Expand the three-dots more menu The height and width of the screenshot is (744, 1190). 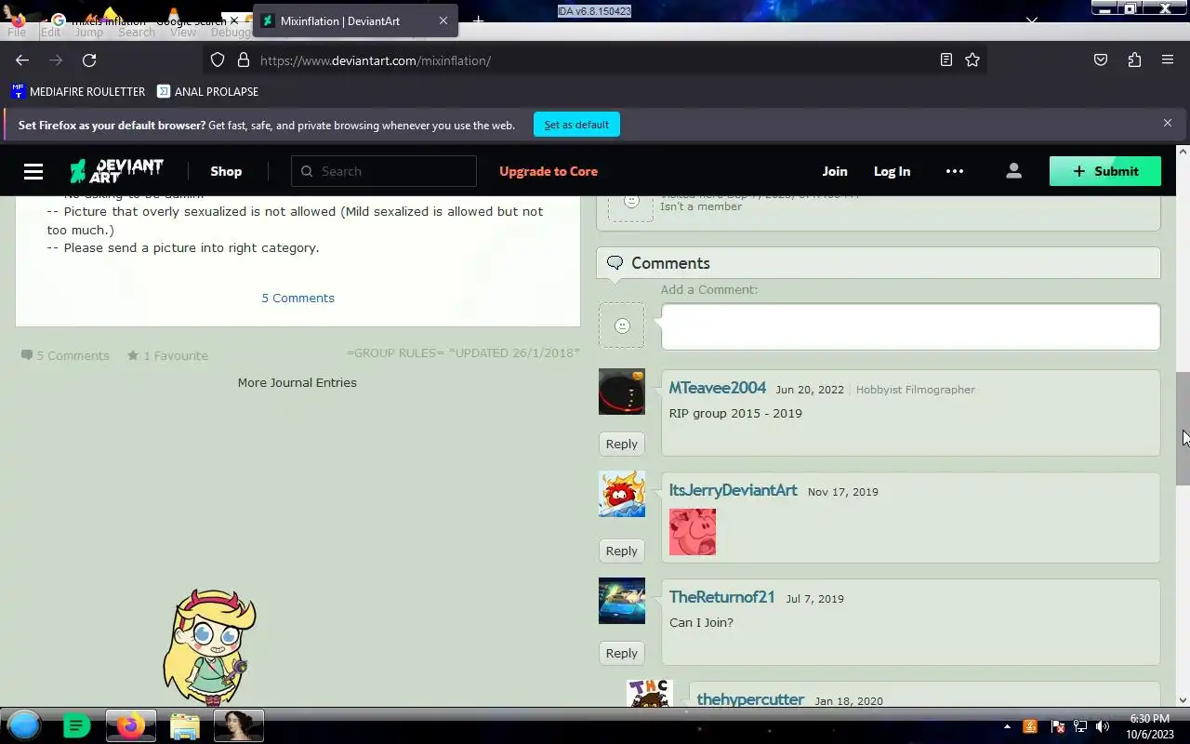pyautogui.click(x=955, y=171)
